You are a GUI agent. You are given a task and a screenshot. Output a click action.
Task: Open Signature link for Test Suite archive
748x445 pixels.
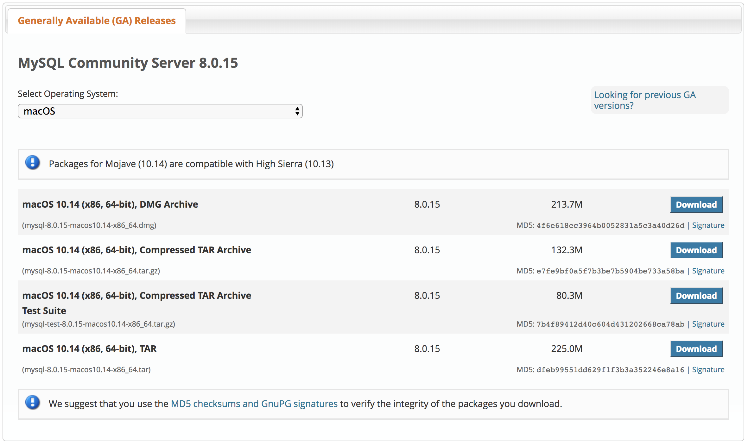click(708, 324)
